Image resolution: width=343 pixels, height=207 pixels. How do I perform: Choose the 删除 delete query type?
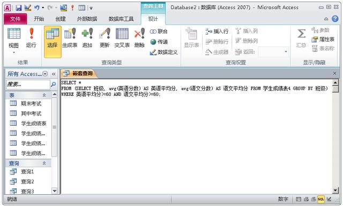tap(139, 38)
